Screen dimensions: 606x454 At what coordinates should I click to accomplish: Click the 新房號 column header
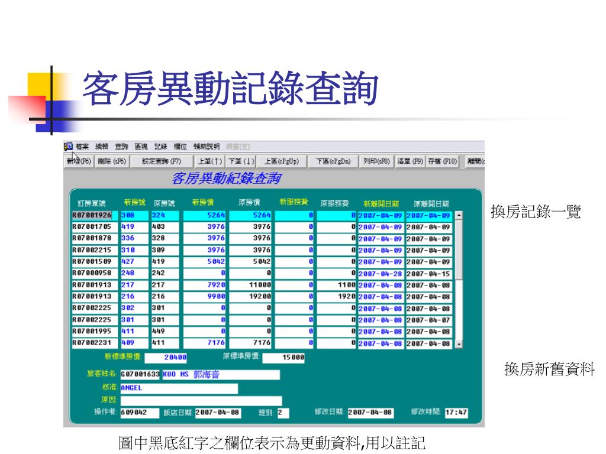pyautogui.click(x=134, y=202)
